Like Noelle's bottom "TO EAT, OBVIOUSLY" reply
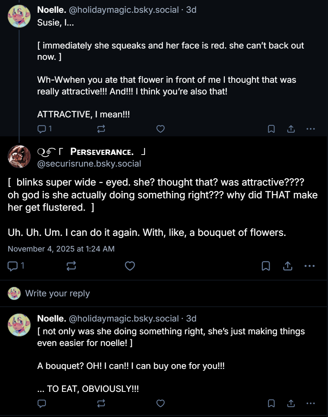 click(160, 403)
